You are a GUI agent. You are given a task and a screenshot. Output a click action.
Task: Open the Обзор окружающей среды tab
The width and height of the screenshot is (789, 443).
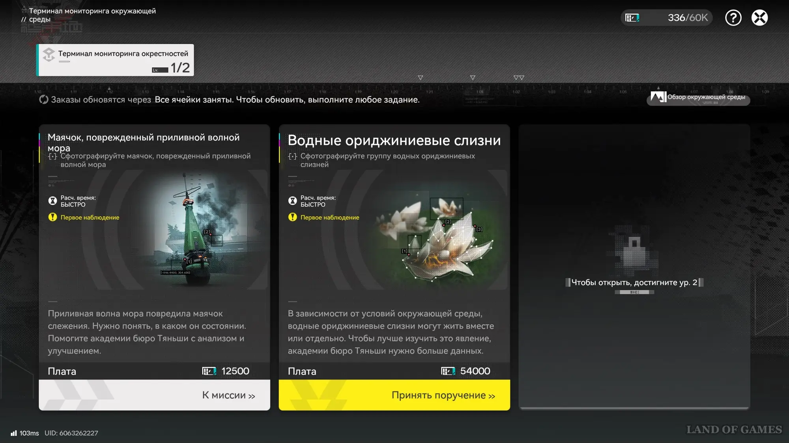[706, 97]
